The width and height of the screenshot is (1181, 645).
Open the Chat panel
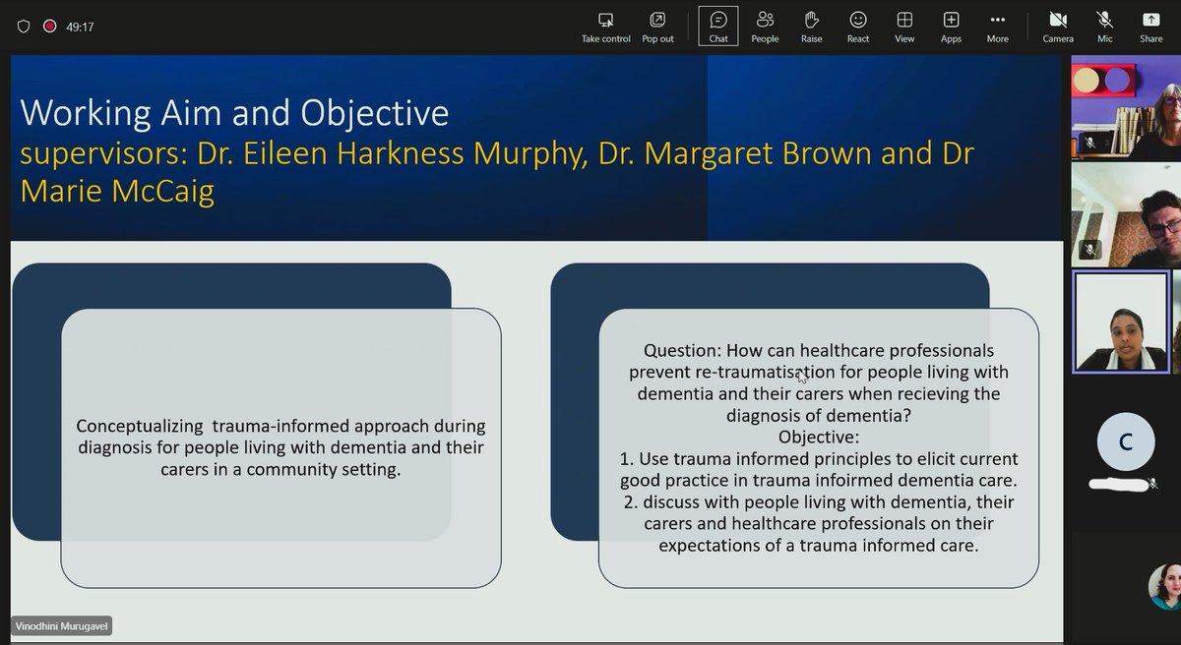click(x=718, y=28)
